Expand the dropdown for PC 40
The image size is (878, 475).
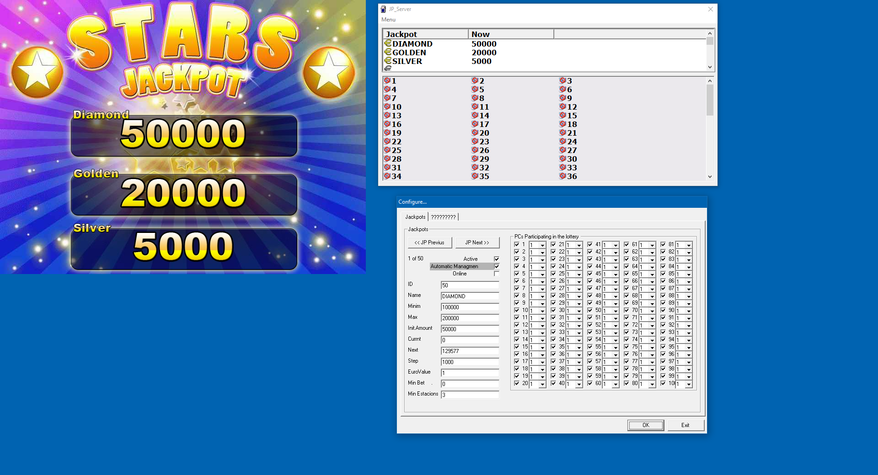579,384
